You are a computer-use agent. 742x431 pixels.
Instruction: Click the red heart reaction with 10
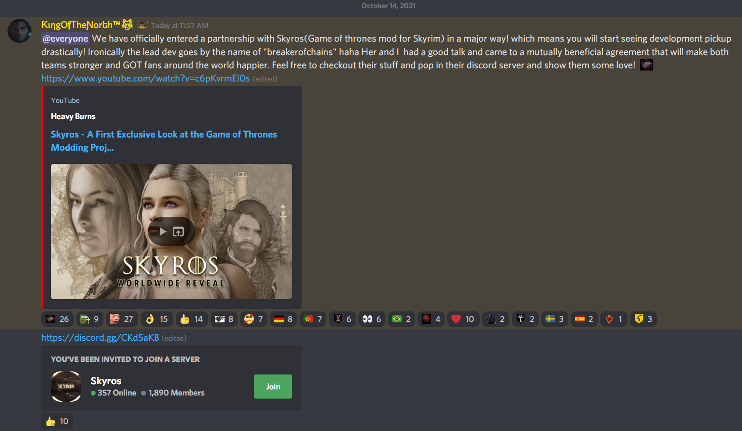(463, 319)
